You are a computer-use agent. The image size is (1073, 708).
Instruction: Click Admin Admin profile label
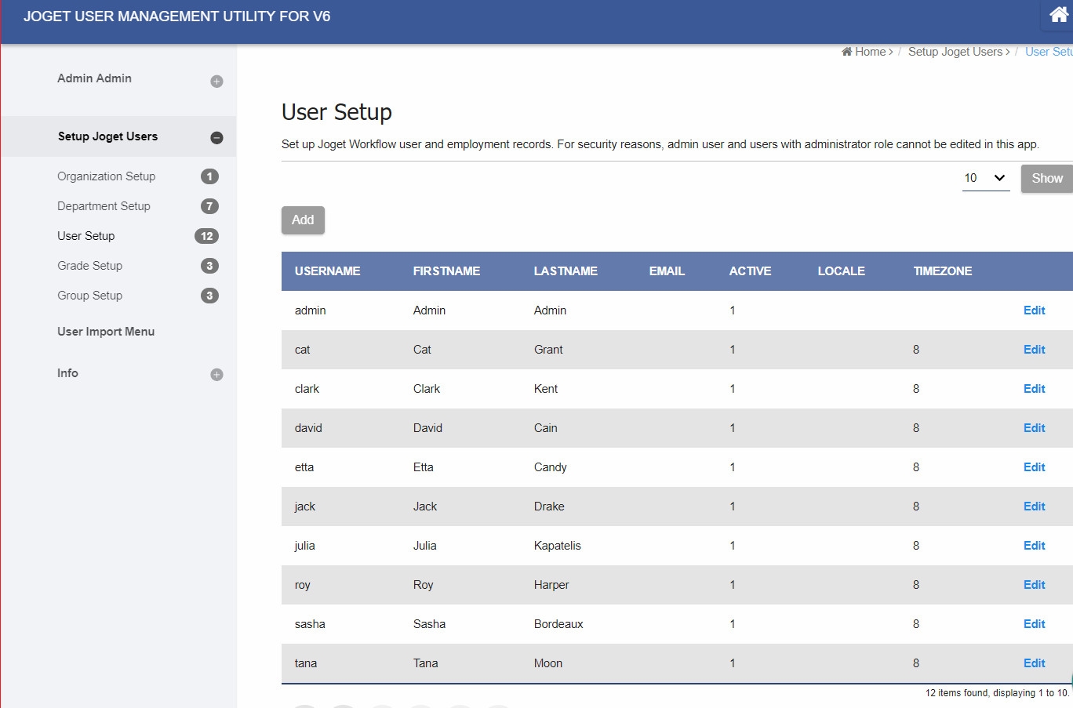[x=94, y=78]
